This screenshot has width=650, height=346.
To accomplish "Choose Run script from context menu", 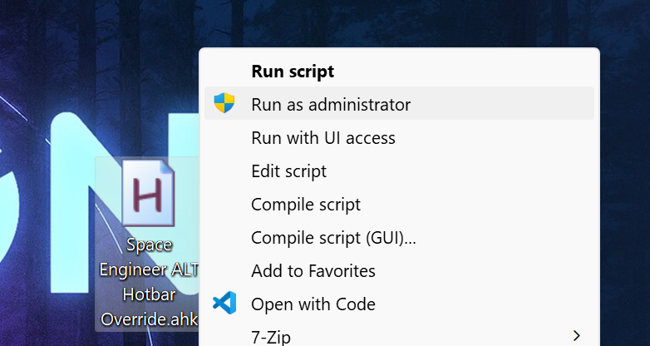I will tap(293, 72).
